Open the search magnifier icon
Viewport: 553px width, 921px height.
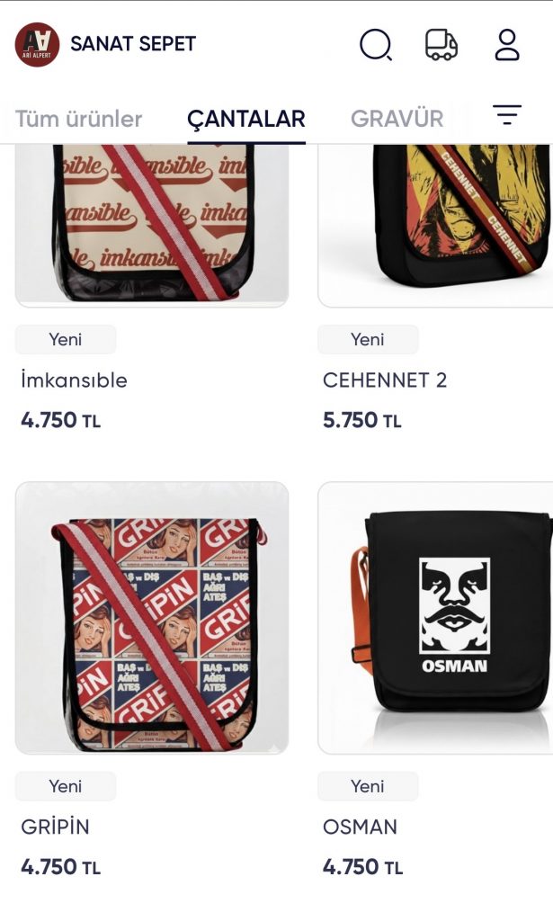coord(376,45)
